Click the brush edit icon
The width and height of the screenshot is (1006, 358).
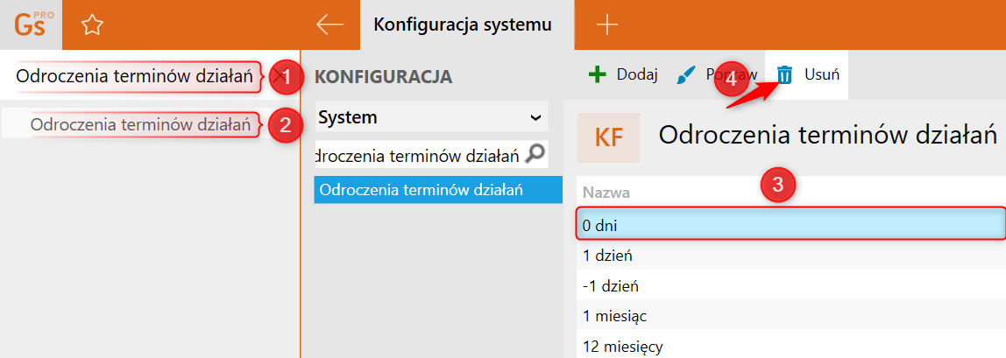(687, 75)
